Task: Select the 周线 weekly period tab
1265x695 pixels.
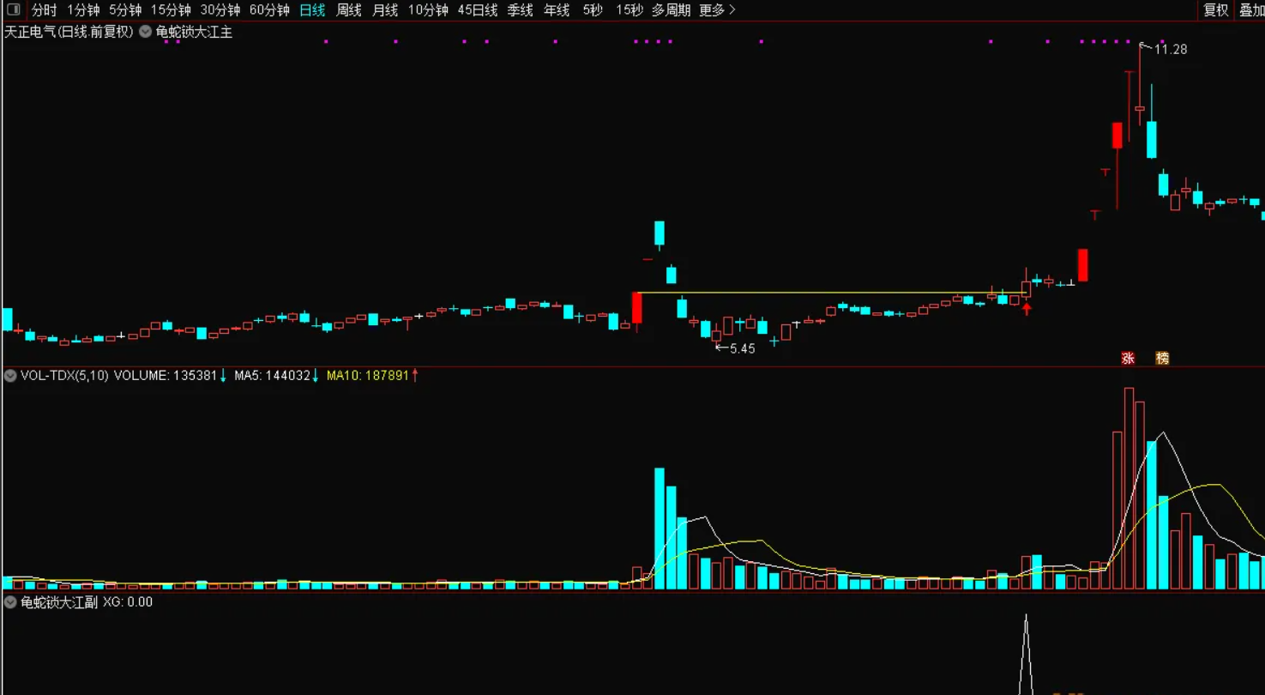Action: (x=349, y=10)
